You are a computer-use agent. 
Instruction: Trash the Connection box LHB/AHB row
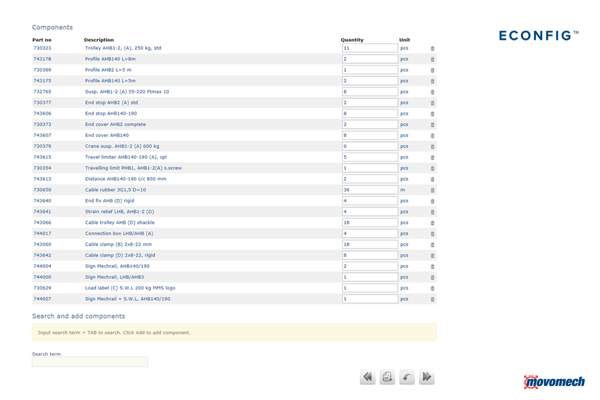(432, 233)
